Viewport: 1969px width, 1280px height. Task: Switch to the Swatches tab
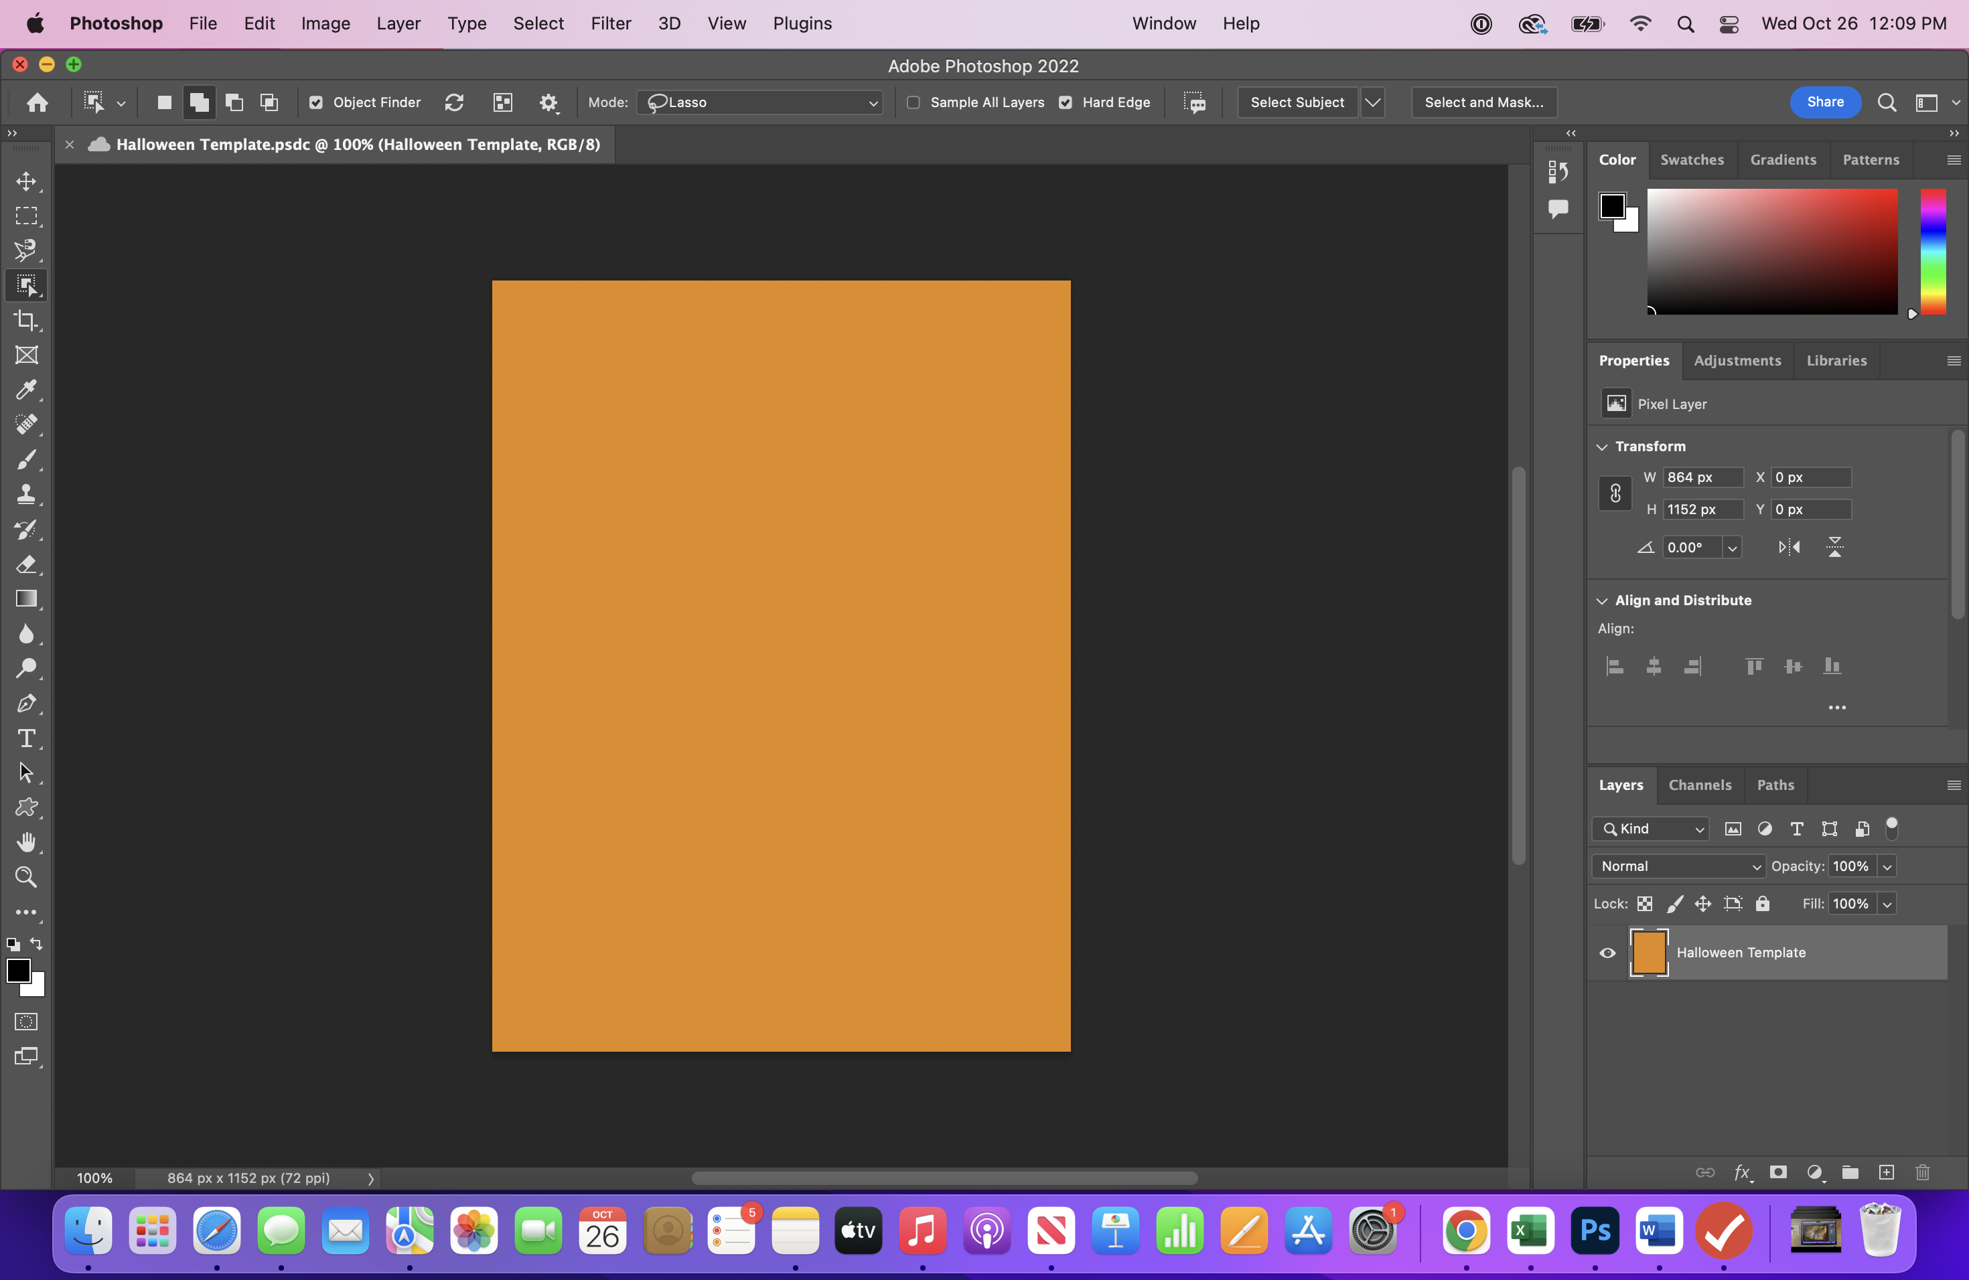pos(1691,159)
